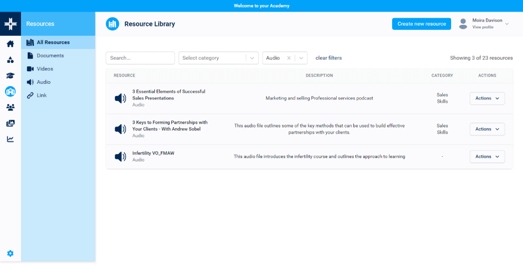Screen dimensions: 523x265
Task: Click the image gallery icon in sidebar
Action: (10, 123)
